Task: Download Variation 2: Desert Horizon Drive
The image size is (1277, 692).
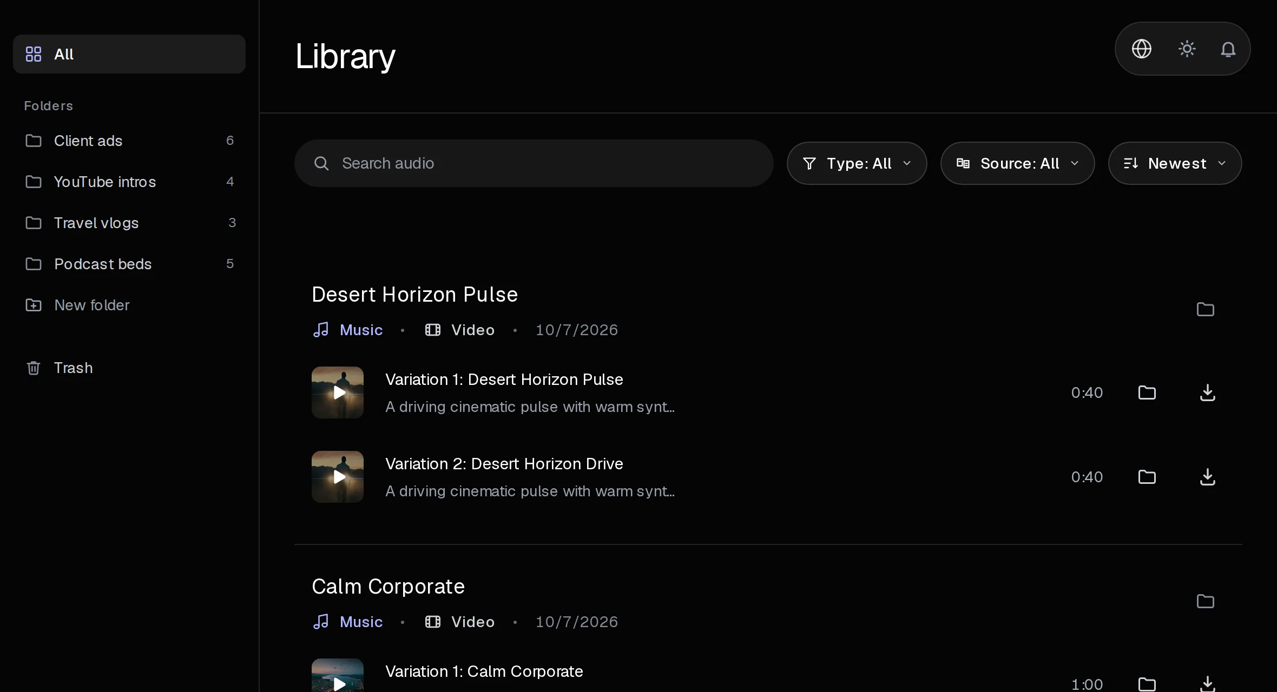Action: pos(1208,477)
